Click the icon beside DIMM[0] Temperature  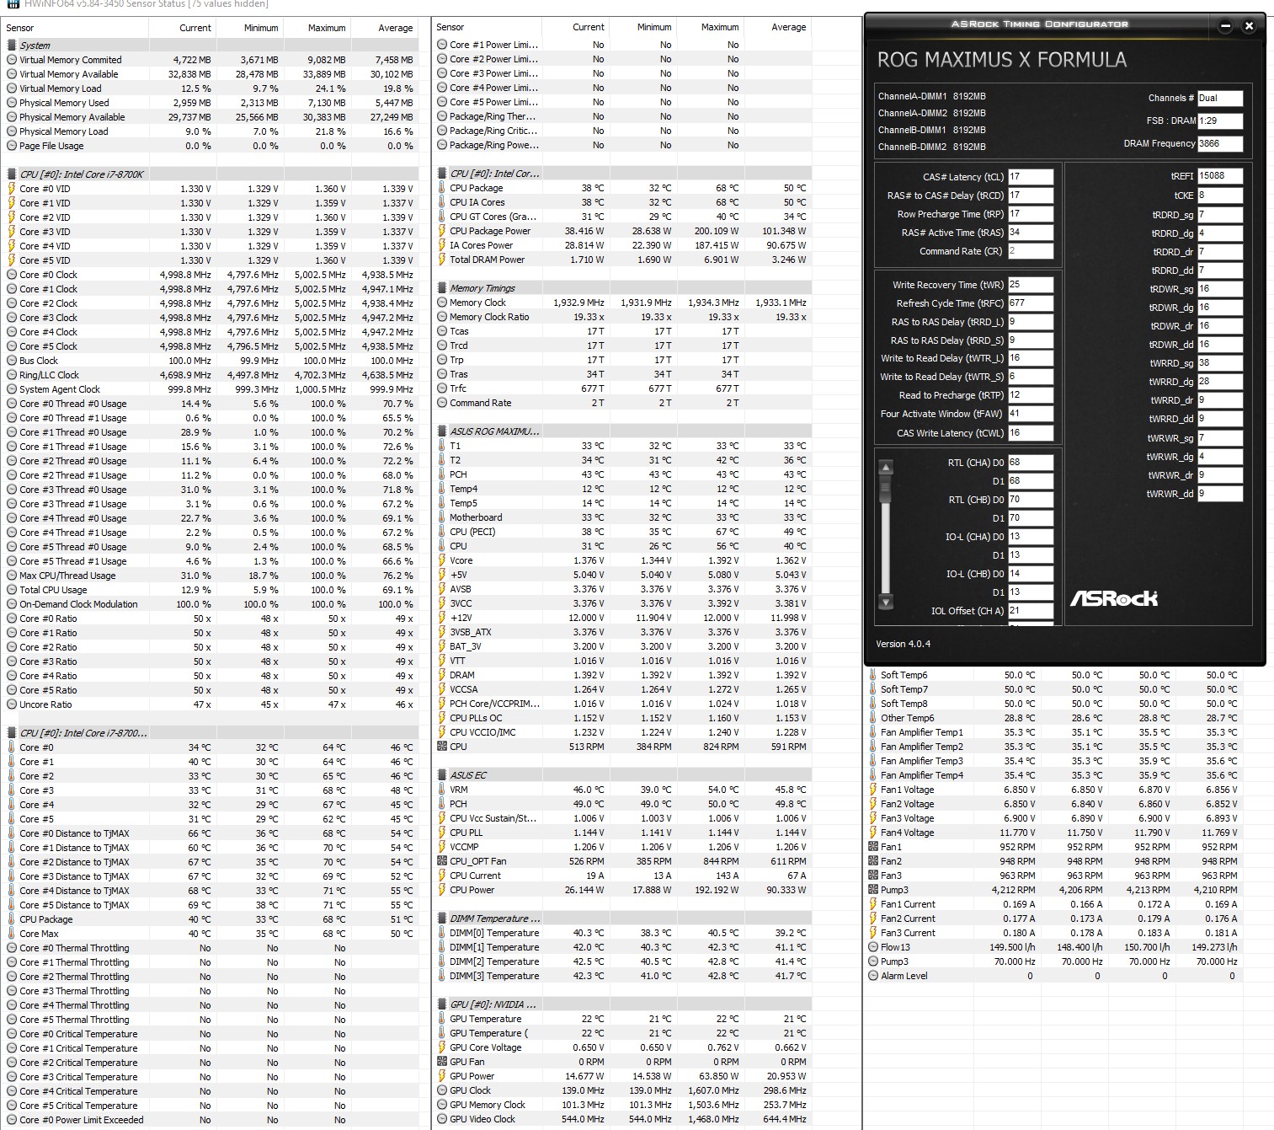[x=442, y=933]
